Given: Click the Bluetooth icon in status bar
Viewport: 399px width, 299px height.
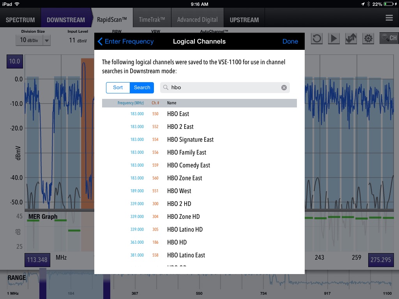Looking at the screenshot, I should click(368, 4).
